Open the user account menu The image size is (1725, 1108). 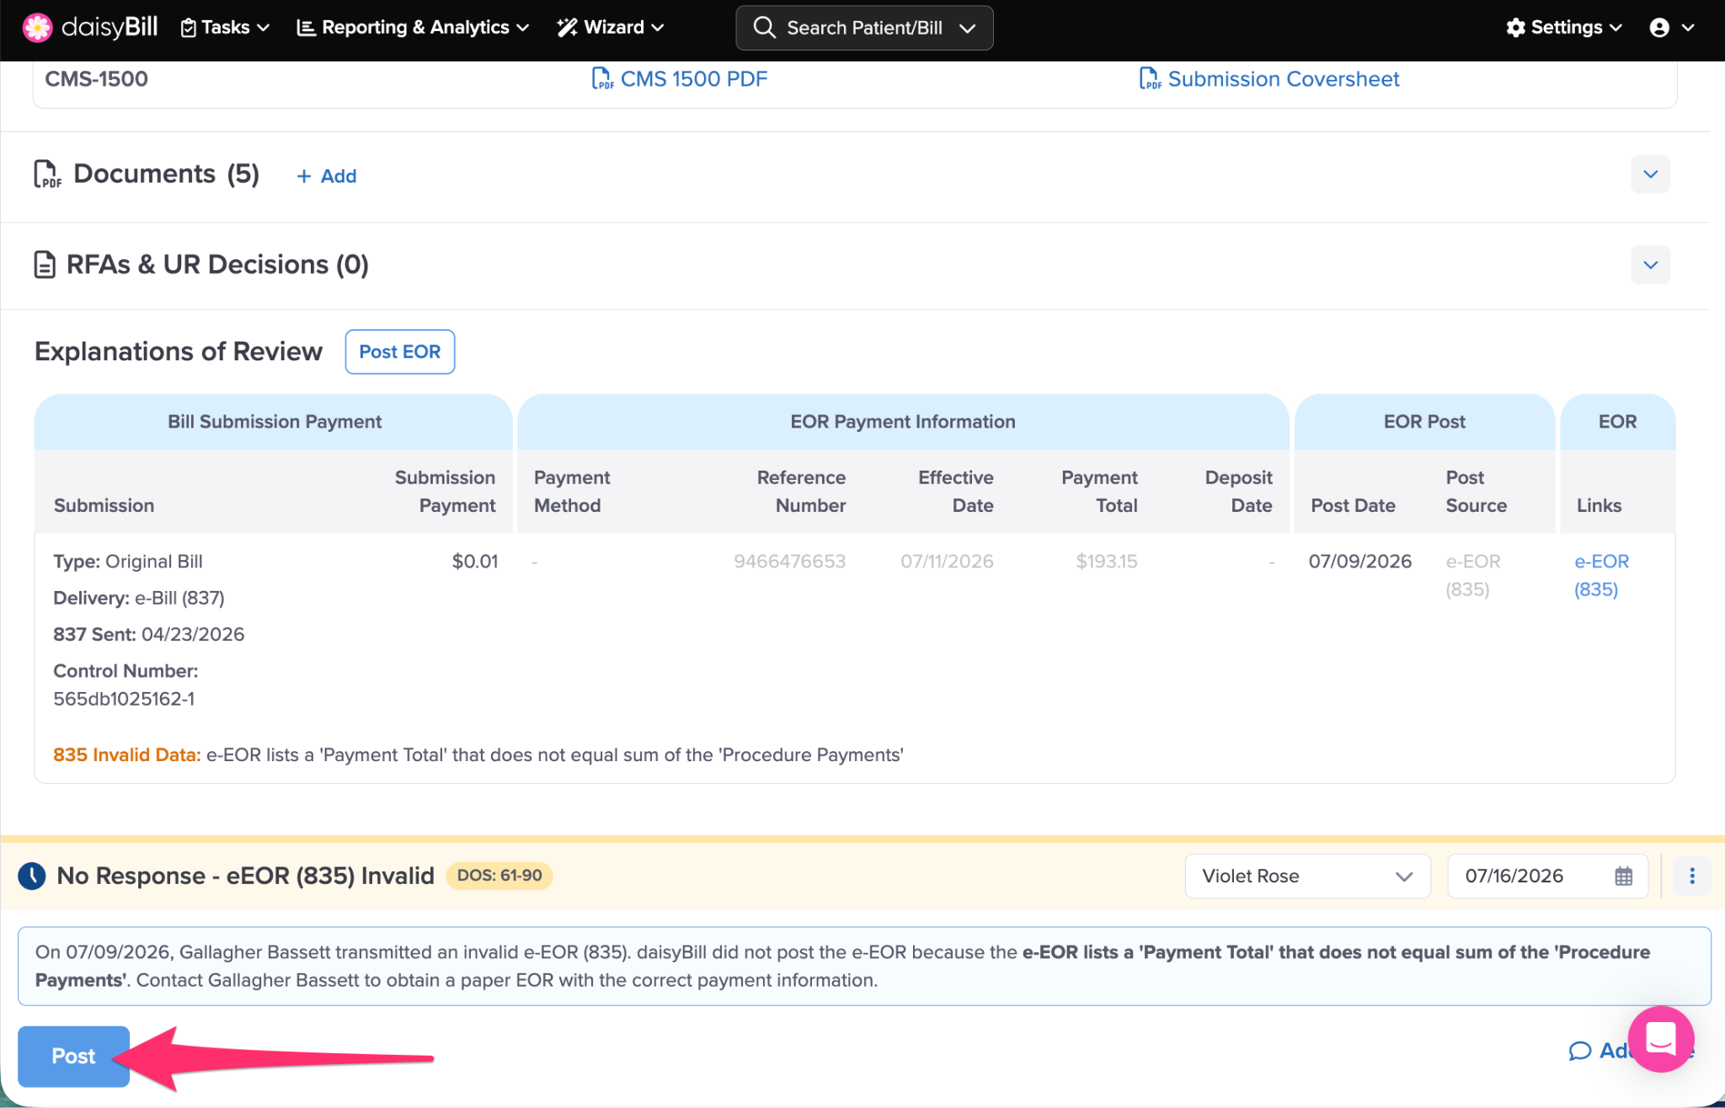coord(1671,28)
